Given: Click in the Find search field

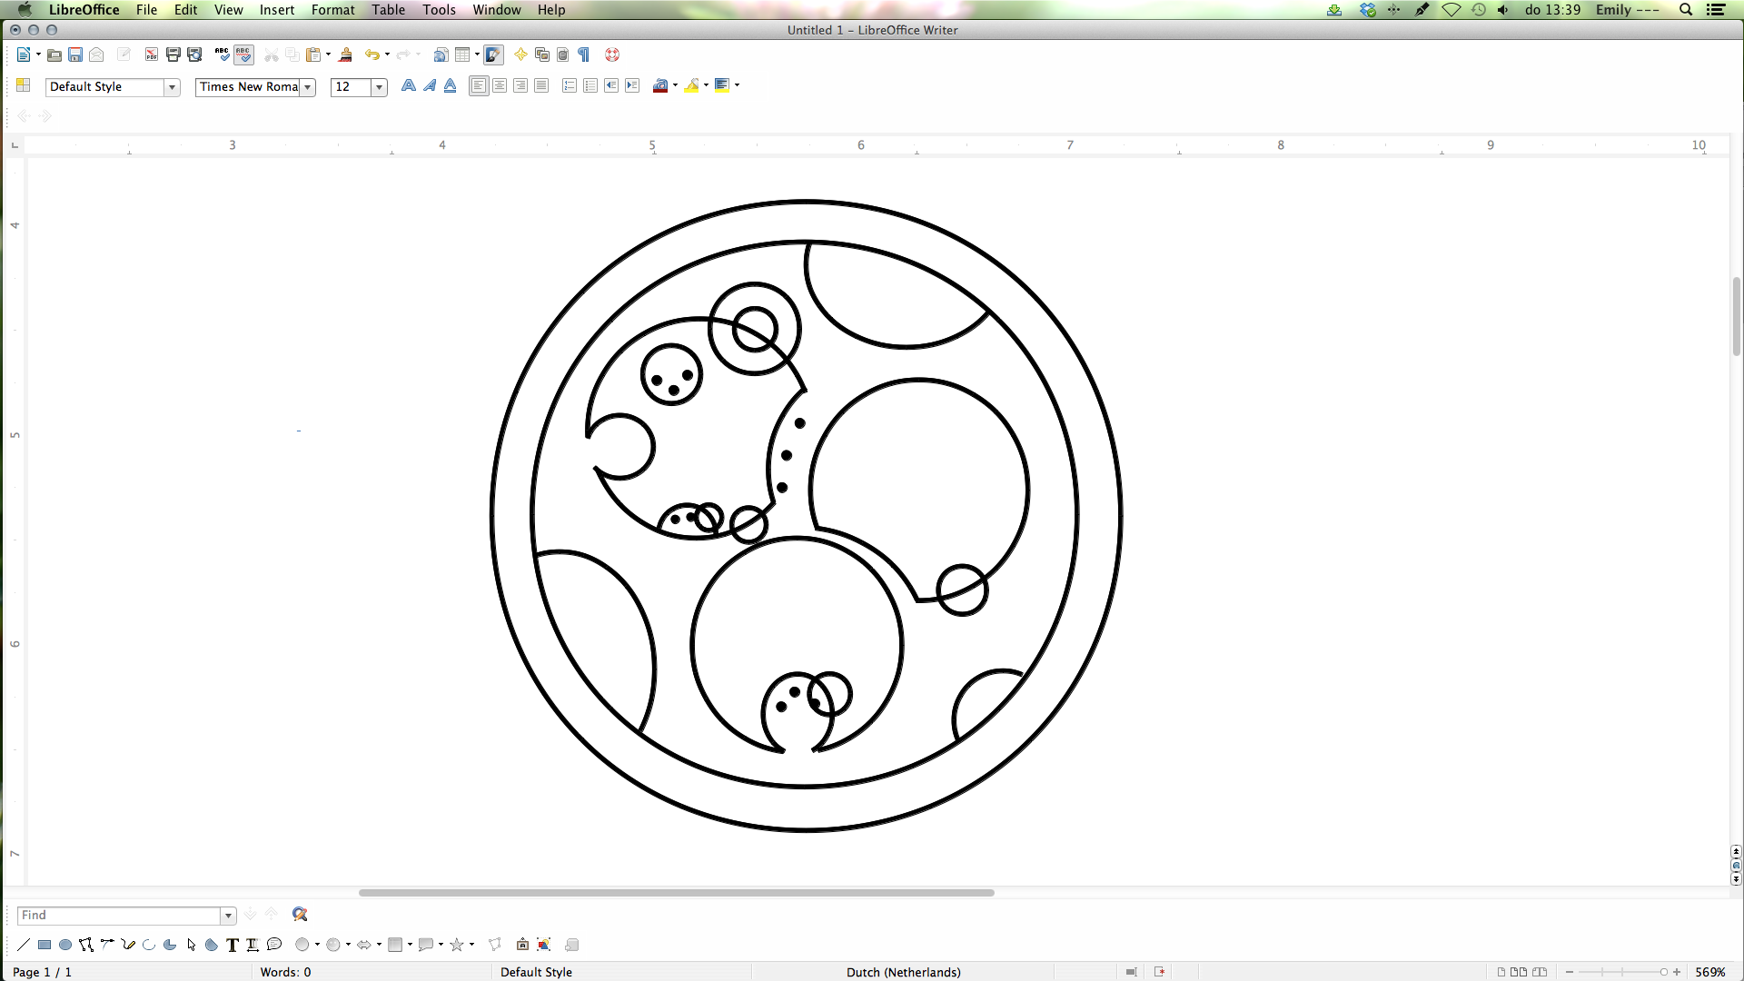Looking at the screenshot, I should point(119,916).
